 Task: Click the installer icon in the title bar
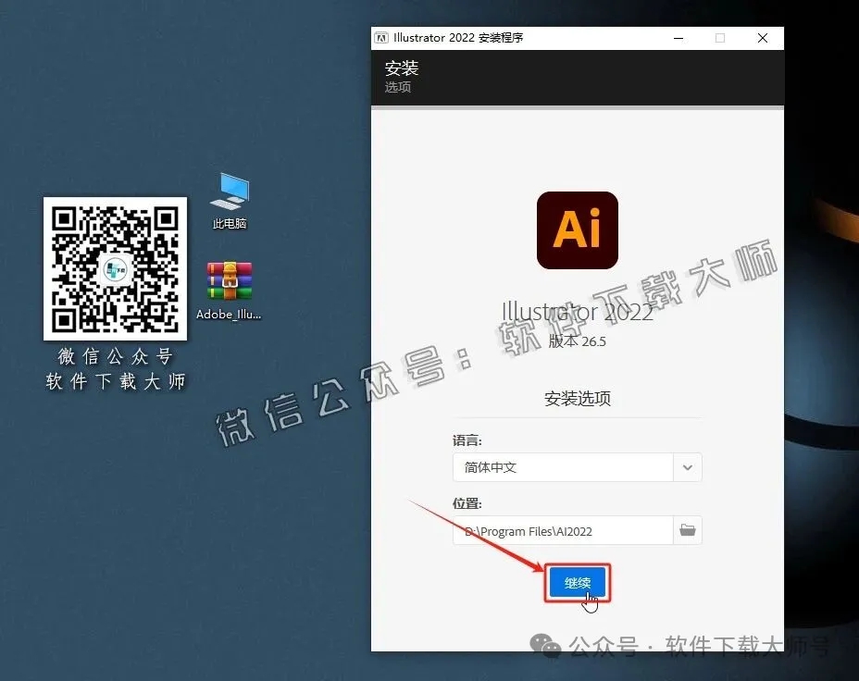[381, 38]
